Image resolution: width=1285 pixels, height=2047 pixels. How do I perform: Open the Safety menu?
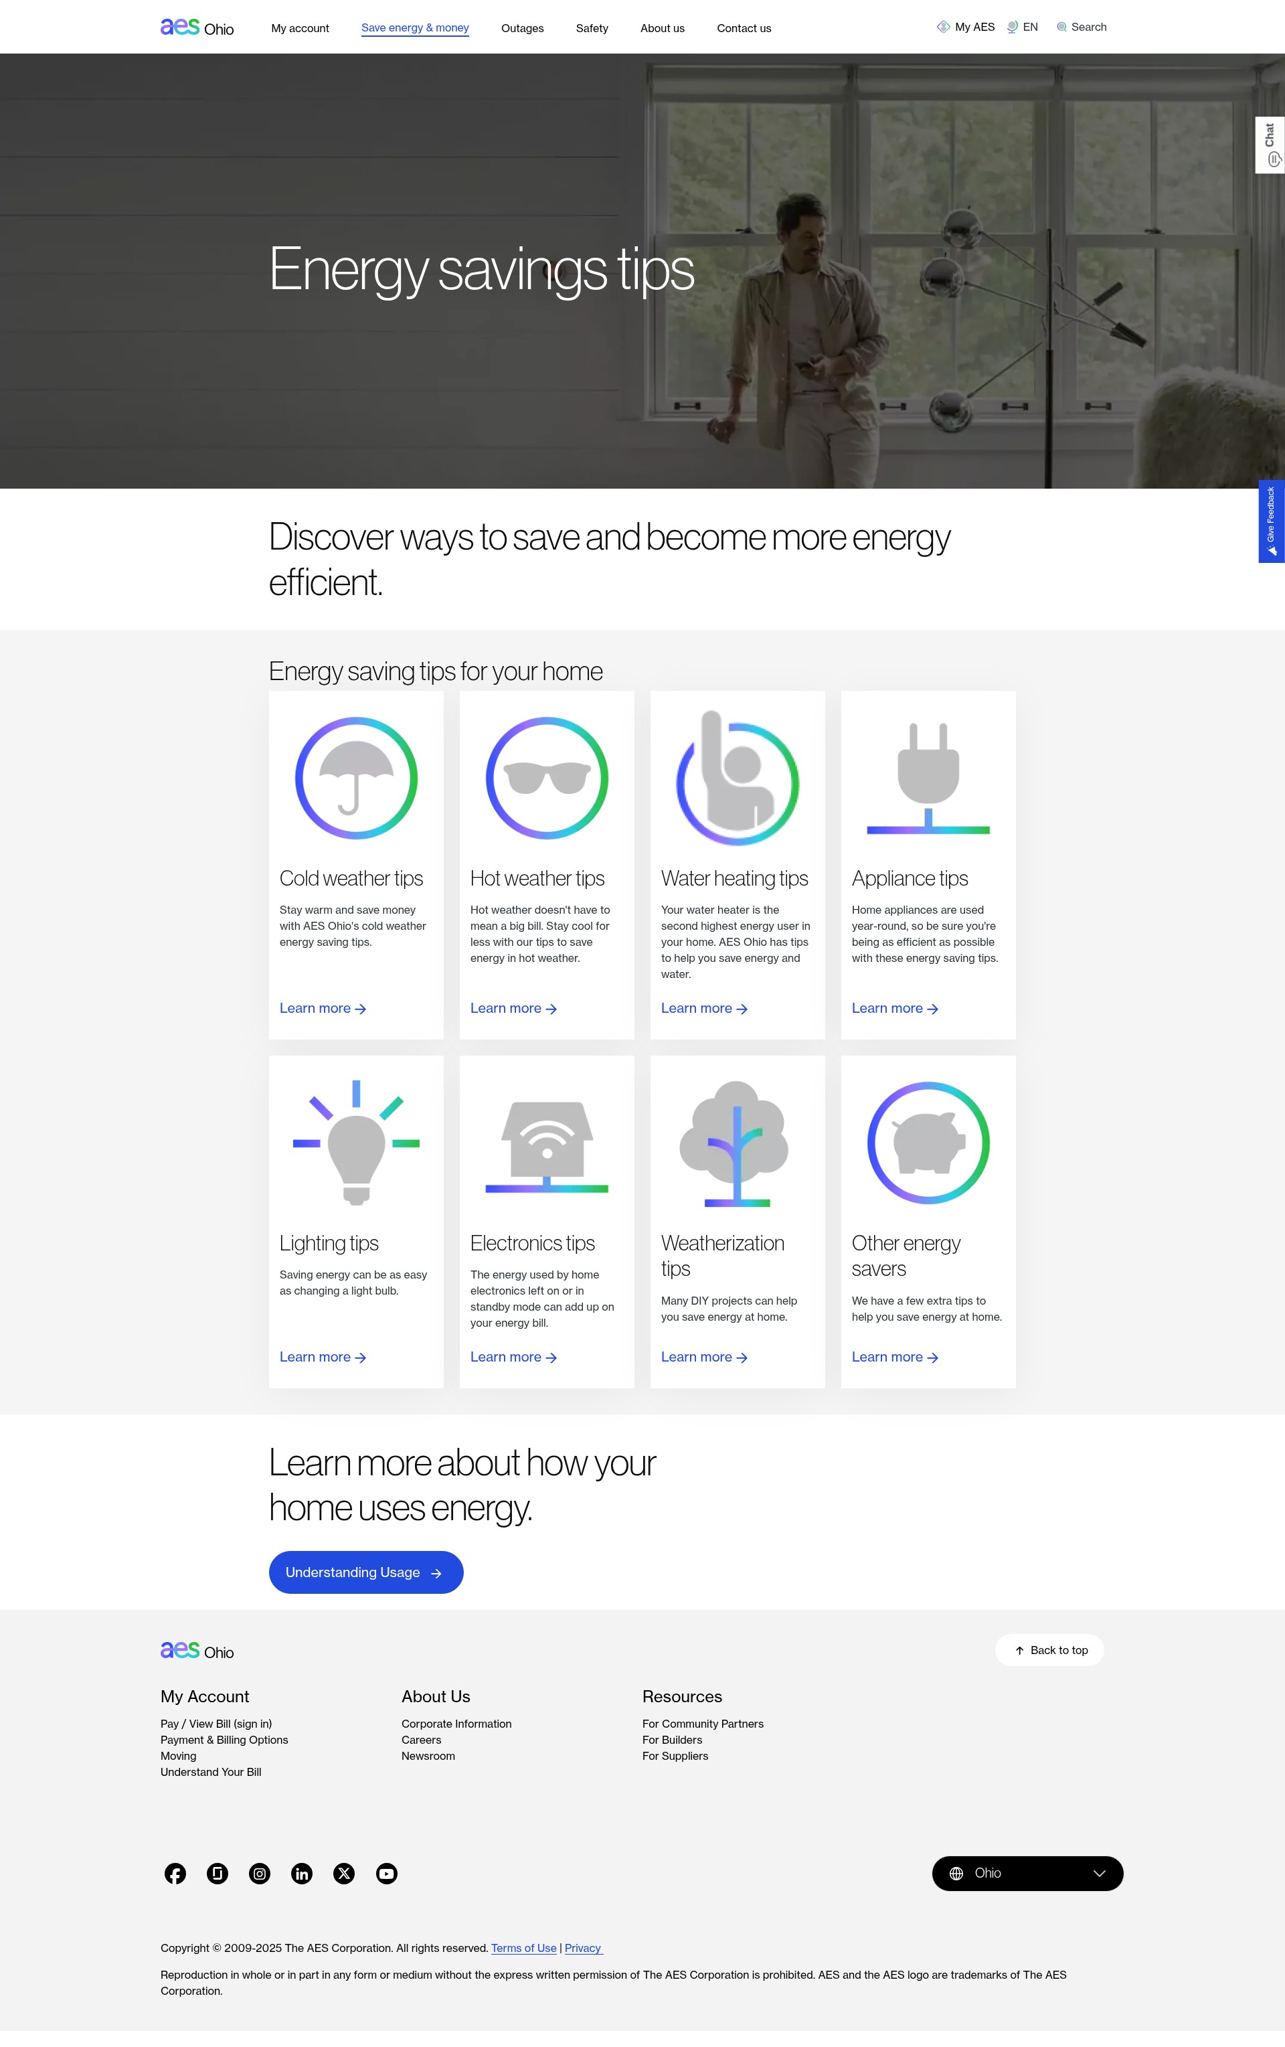(x=592, y=28)
